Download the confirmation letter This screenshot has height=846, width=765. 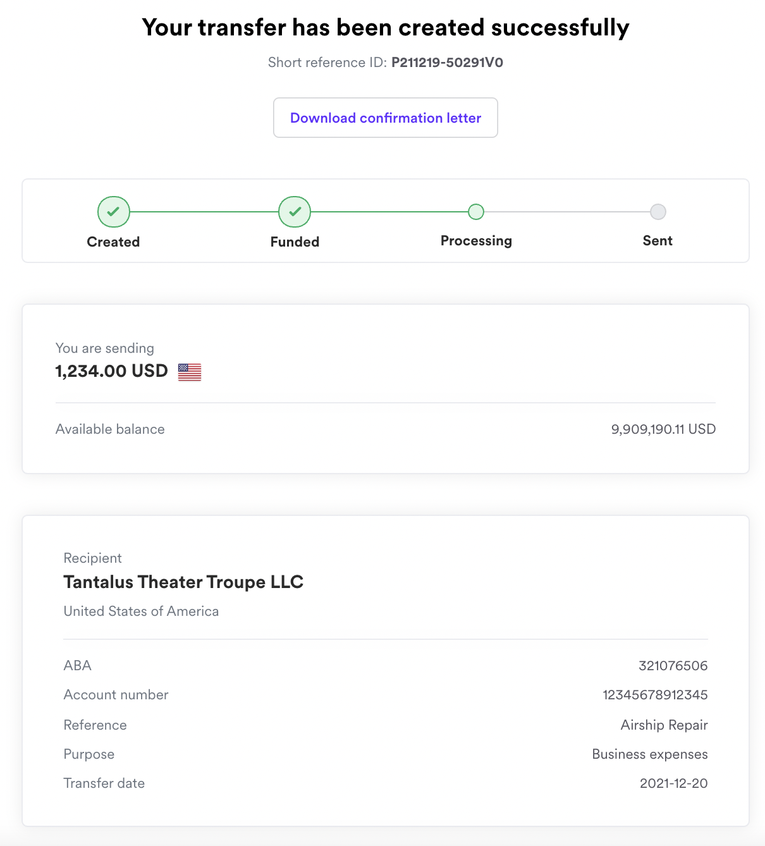pyautogui.click(x=386, y=118)
